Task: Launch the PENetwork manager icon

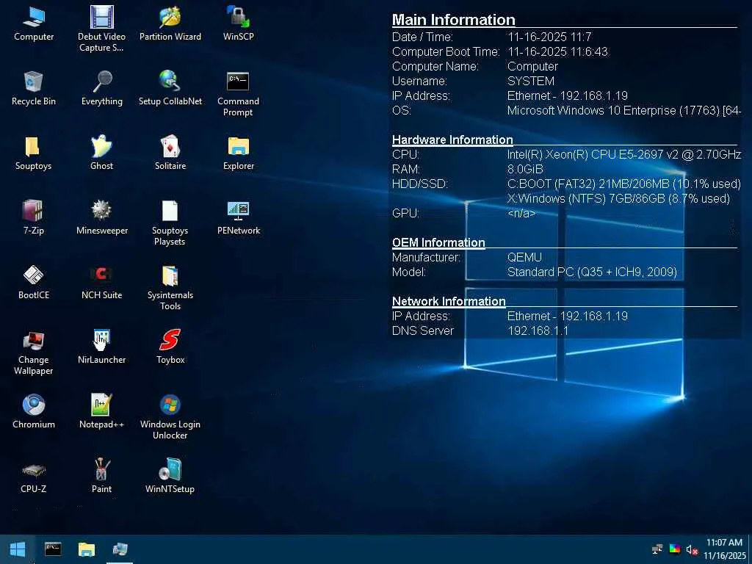Action: [x=239, y=218]
